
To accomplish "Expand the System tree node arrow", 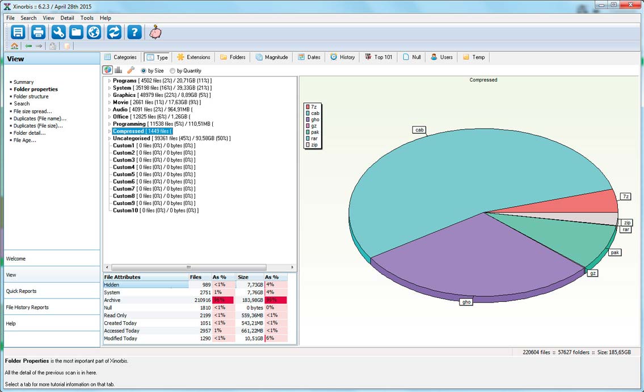I will (x=110, y=88).
